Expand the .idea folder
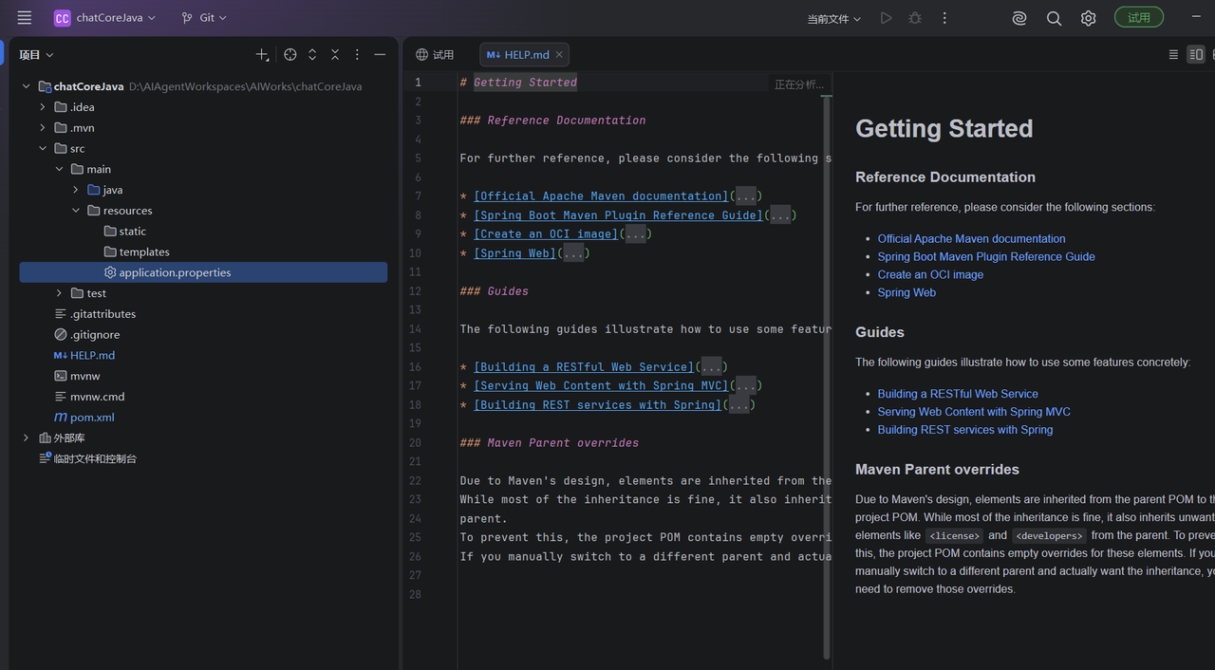Screen dimensions: 1215x670 point(43,107)
